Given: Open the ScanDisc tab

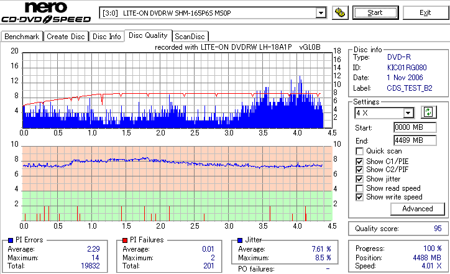Looking at the screenshot, I should pos(190,37).
